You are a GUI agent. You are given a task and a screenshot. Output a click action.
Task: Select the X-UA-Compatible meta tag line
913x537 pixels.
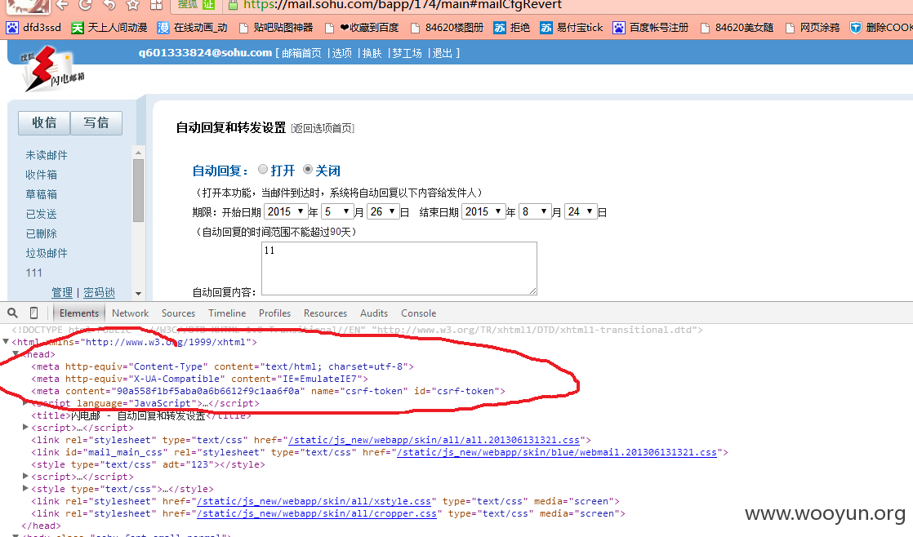point(199,379)
